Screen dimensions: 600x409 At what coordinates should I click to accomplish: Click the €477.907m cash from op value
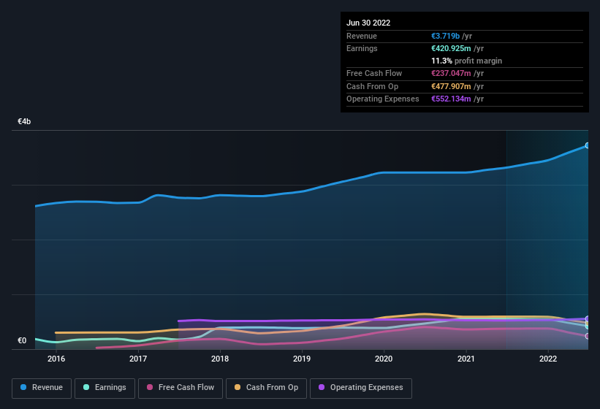[451, 86]
